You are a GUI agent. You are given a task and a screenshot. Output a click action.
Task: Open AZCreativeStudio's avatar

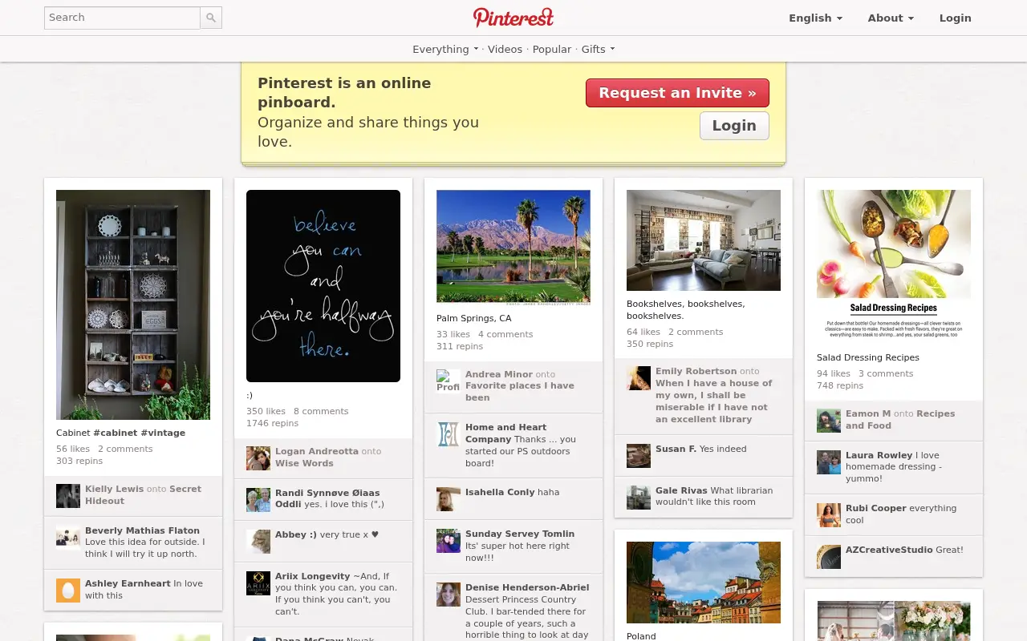(x=829, y=556)
